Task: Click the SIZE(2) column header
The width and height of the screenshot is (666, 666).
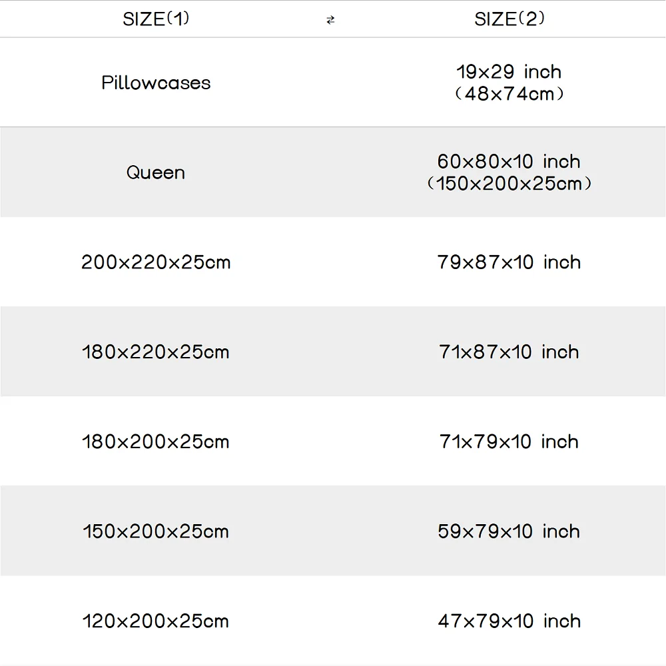Action: pos(509,19)
